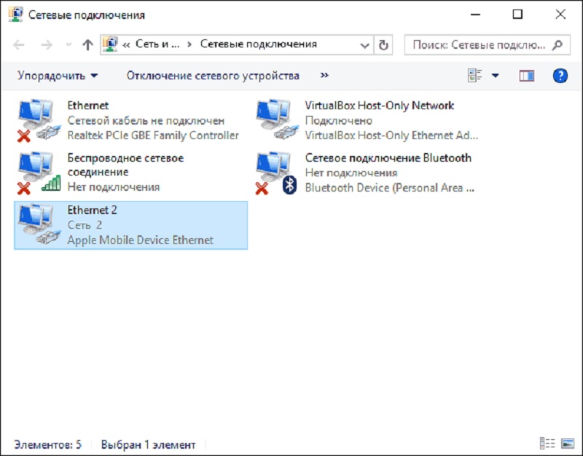Viewport: 583px width, 456px height.
Task: Click the Сетевые подключения breadcrumb
Action: tap(259, 44)
